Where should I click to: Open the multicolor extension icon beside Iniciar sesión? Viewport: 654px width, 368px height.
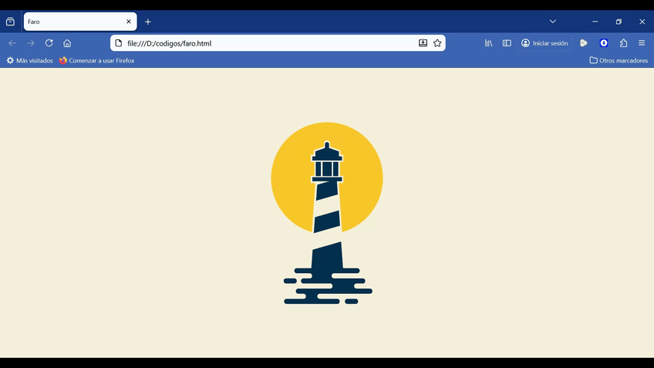[x=584, y=43]
